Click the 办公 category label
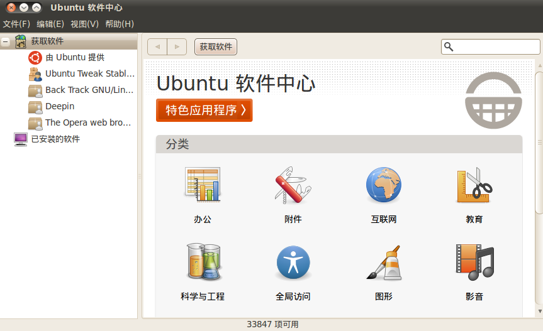The height and width of the screenshot is (331, 543). click(203, 219)
